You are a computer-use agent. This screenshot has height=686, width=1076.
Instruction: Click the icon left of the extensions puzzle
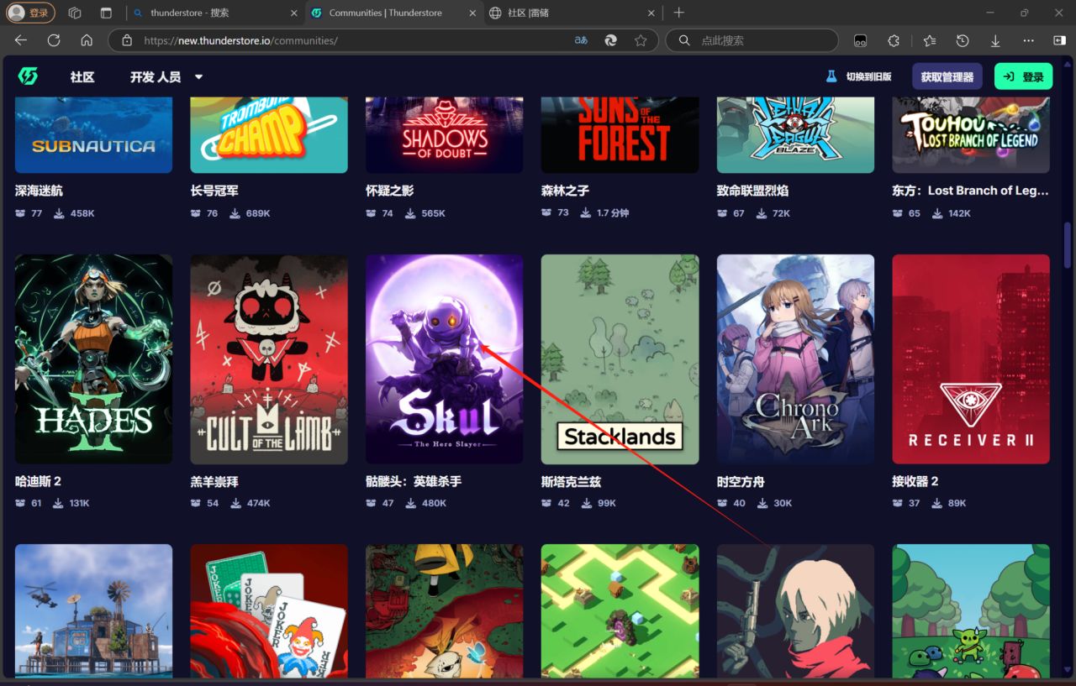[x=860, y=40]
